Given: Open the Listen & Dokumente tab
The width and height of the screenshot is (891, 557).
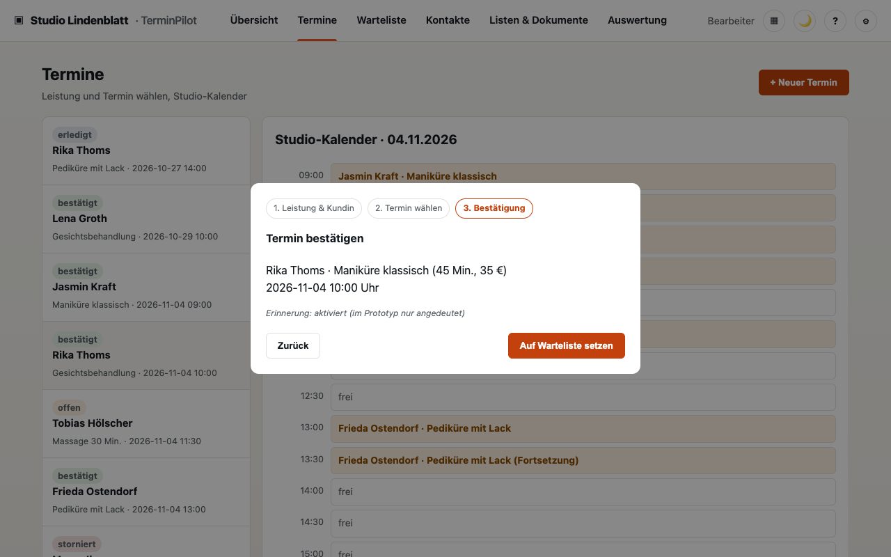Looking at the screenshot, I should coord(539,20).
